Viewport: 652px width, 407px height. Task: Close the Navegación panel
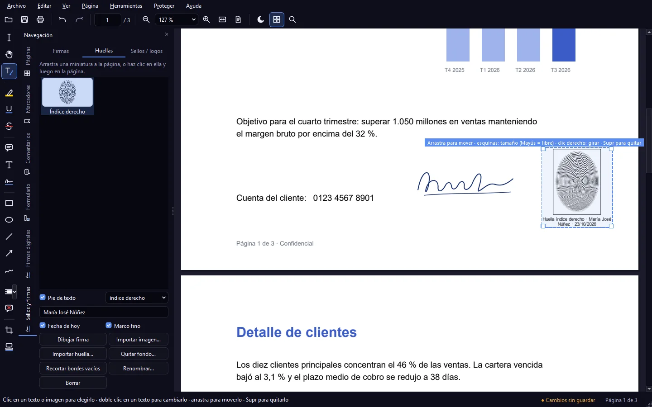(167, 35)
